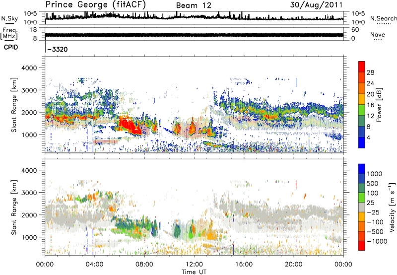Image resolution: width=397 pixels, height=275 pixels.
Task: Select the "Freq. [MHz]" axis label
Action: tap(9, 34)
